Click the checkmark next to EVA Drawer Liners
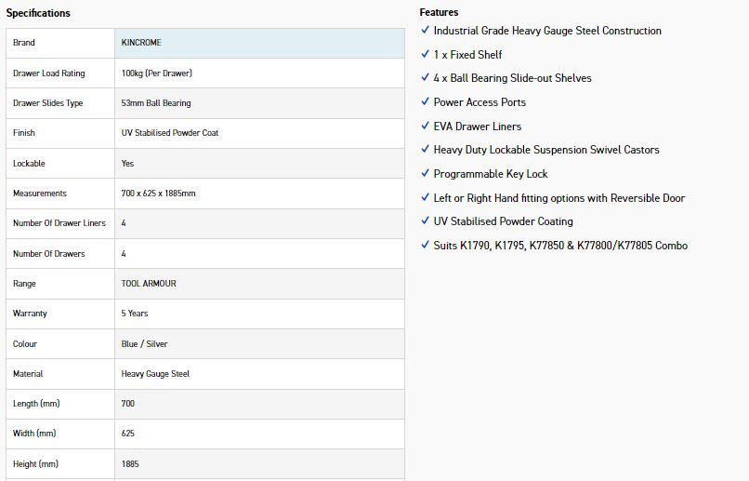 [425, 126]
